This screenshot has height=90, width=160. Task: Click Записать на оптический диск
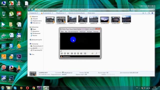pos(77,13)
